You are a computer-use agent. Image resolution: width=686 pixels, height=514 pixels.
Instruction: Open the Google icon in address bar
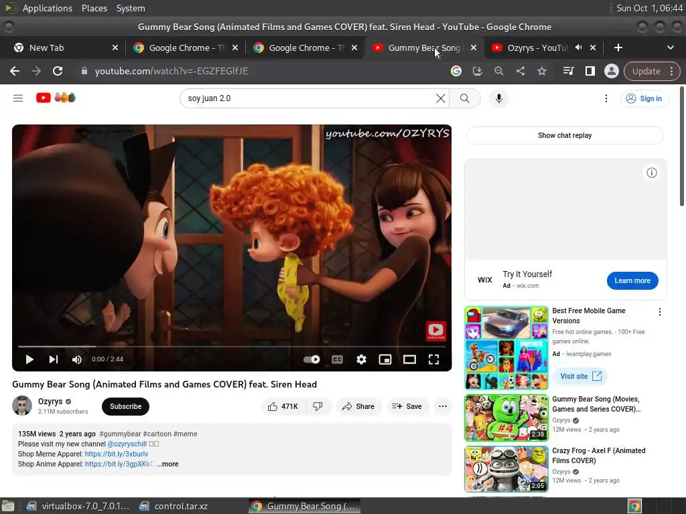tap(456, 71)
